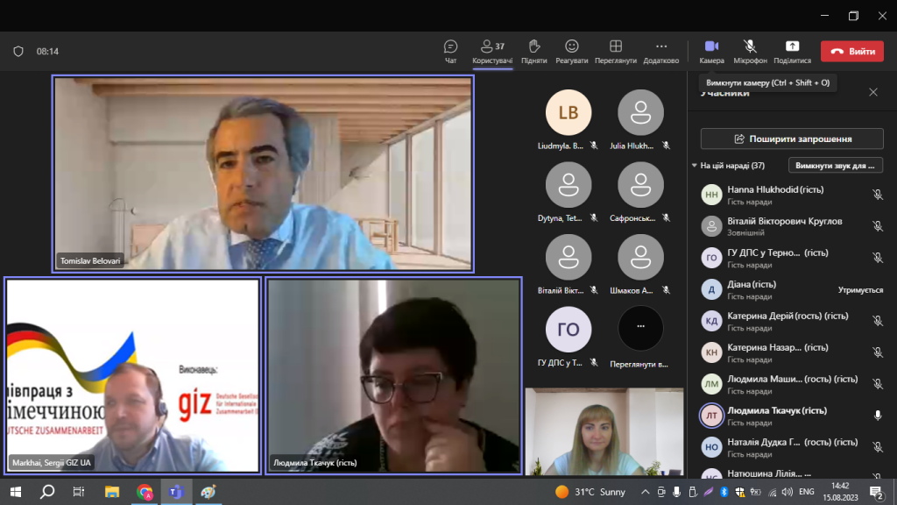Share screen with the Share icon

pos(792,51)
